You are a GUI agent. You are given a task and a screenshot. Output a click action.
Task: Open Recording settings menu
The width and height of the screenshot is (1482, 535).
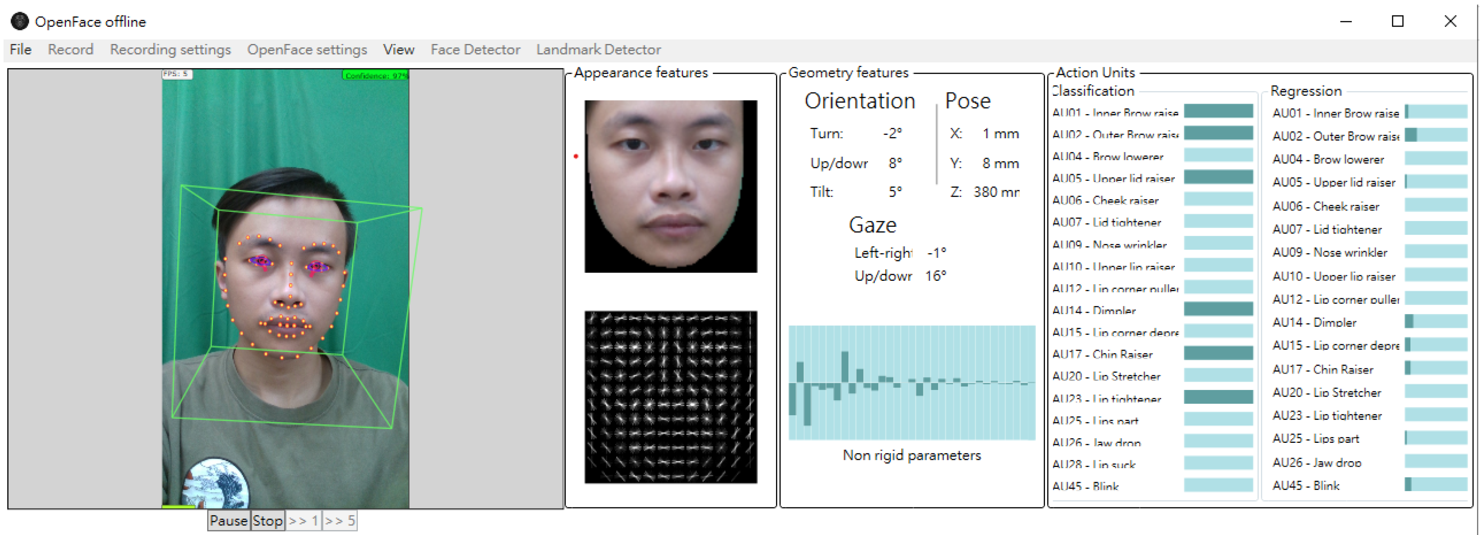(170, 50)
